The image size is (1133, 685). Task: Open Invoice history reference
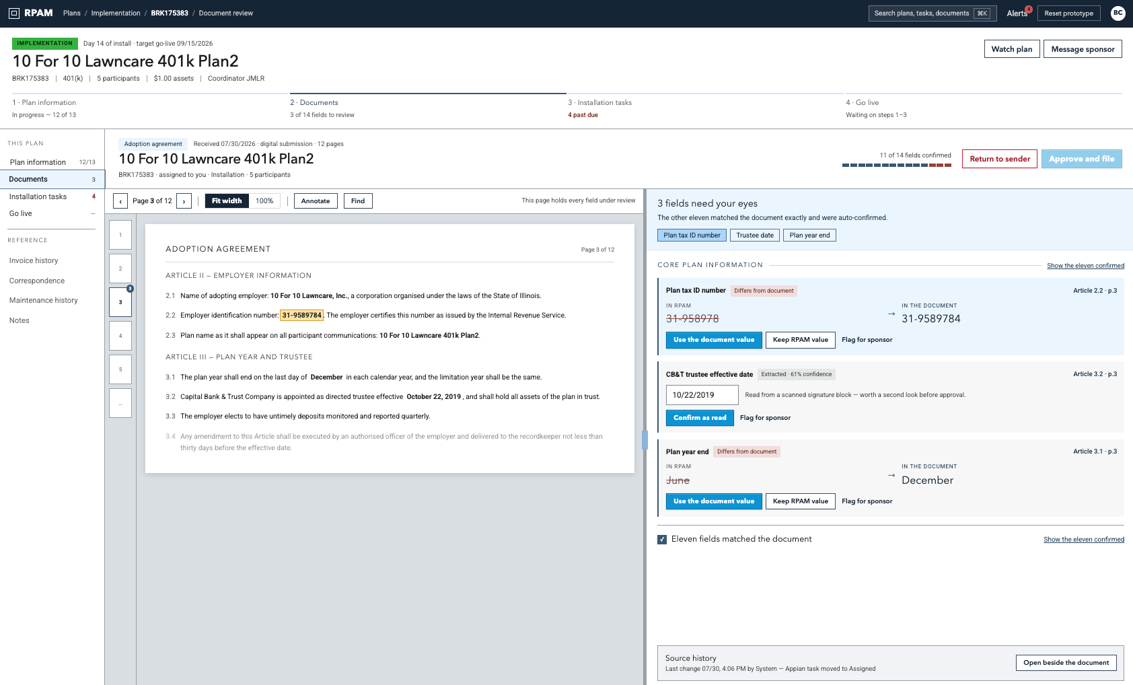pyautogui.click(x=34, y=260)
